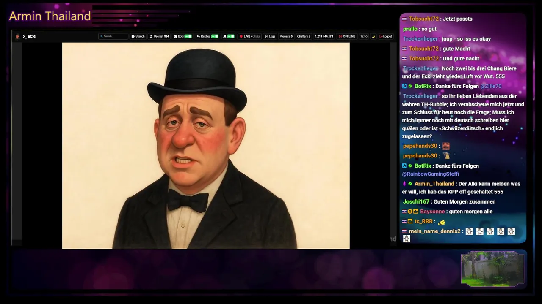The width and height of the screenshot is (542, 304).
Task: Click the Baysonne username
Action: pyautogui.click(x=432, y=212)
